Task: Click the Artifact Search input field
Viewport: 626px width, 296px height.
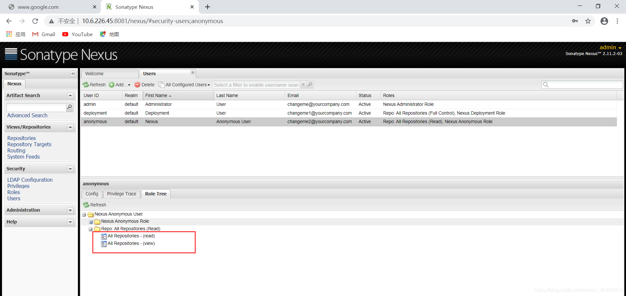Action: pyautogui.click(x=36, y=107)
